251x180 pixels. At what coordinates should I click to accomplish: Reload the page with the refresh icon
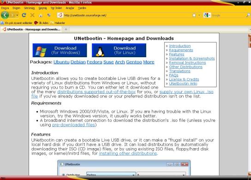[x=24, y=15]
